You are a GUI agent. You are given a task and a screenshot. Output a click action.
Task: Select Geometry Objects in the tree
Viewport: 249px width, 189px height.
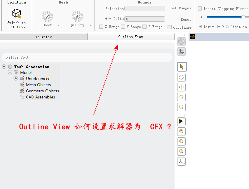coord(42,91)
